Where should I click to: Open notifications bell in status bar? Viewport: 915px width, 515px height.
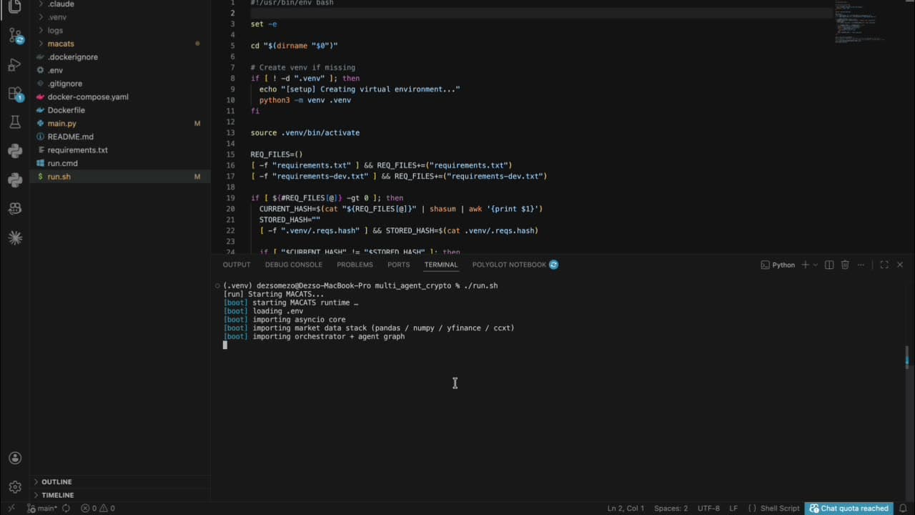coord(904,509)
